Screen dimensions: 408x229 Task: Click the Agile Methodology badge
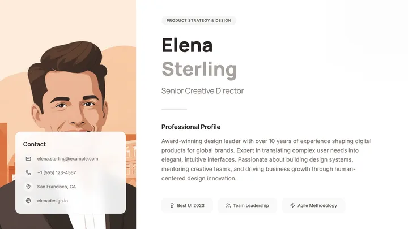(313, 206)
